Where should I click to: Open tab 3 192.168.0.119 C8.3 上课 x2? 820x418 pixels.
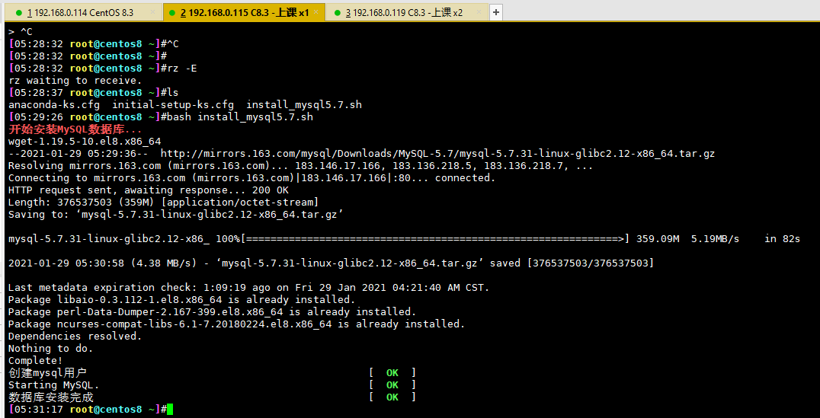[x=407, y=12]
